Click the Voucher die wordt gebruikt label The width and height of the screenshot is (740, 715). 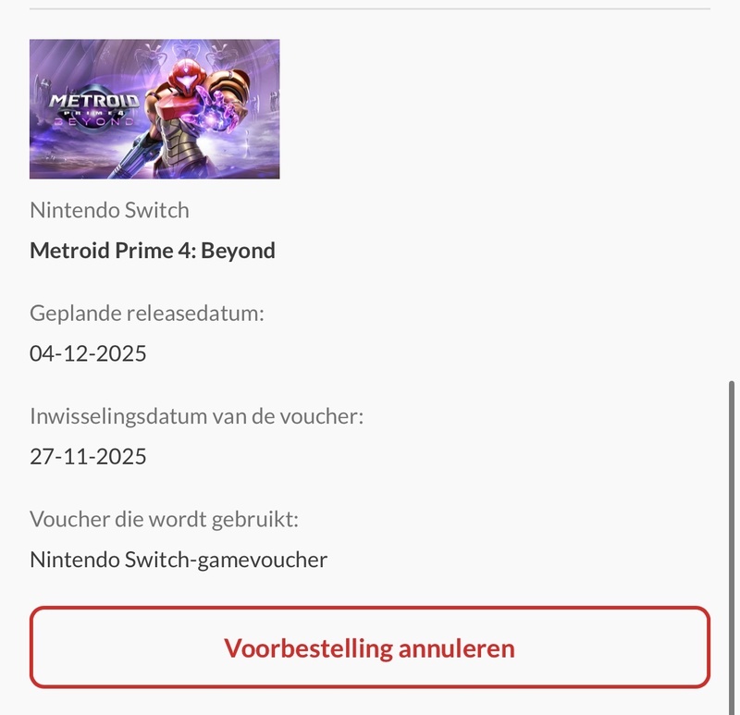pyautogui.click(x=164, y=519)
